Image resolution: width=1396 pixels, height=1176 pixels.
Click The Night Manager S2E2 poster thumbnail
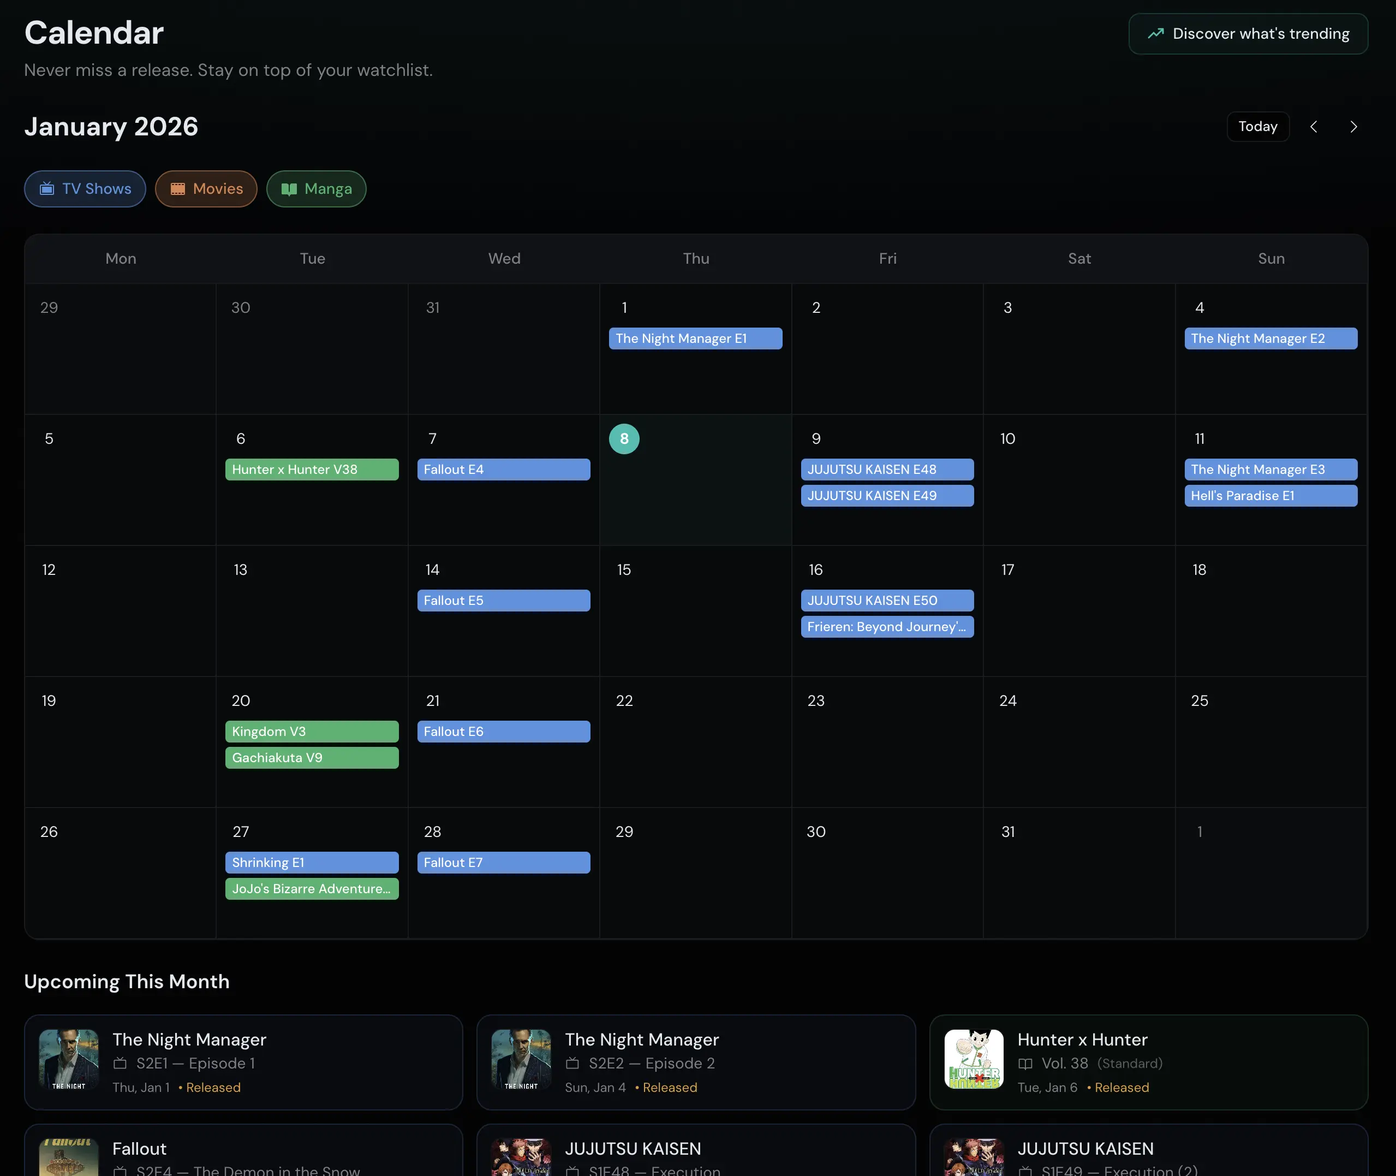pos(521,1059)
